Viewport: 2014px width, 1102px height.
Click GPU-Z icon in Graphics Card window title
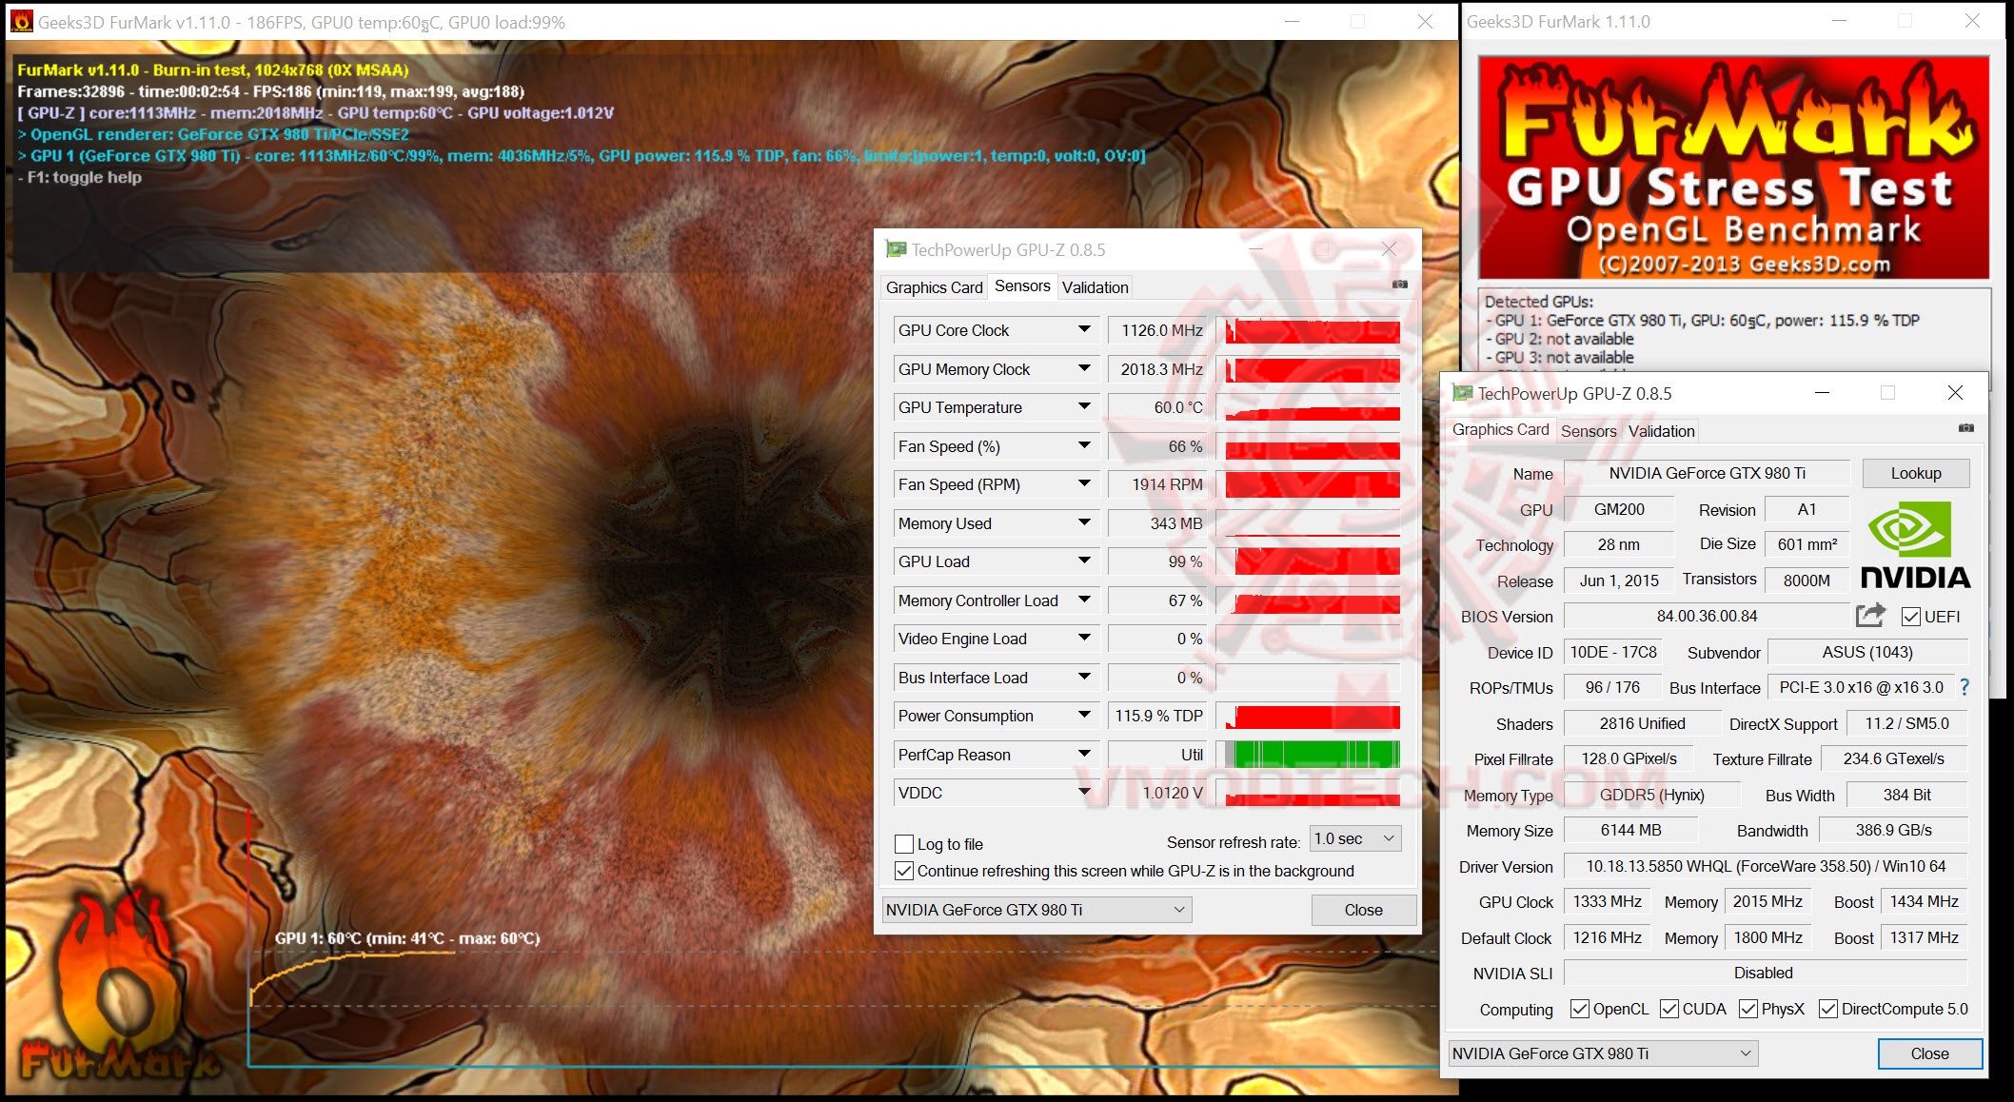[1462, 393]
